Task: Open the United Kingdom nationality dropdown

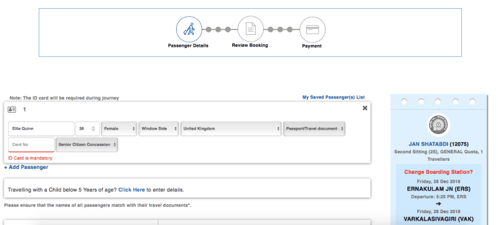Action: click(x=231, y=129)
